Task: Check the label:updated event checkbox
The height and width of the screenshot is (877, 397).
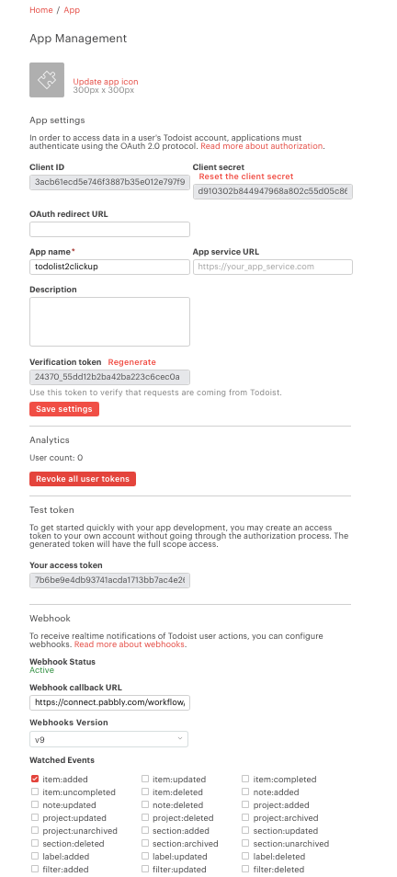Action: click(145, 856)
